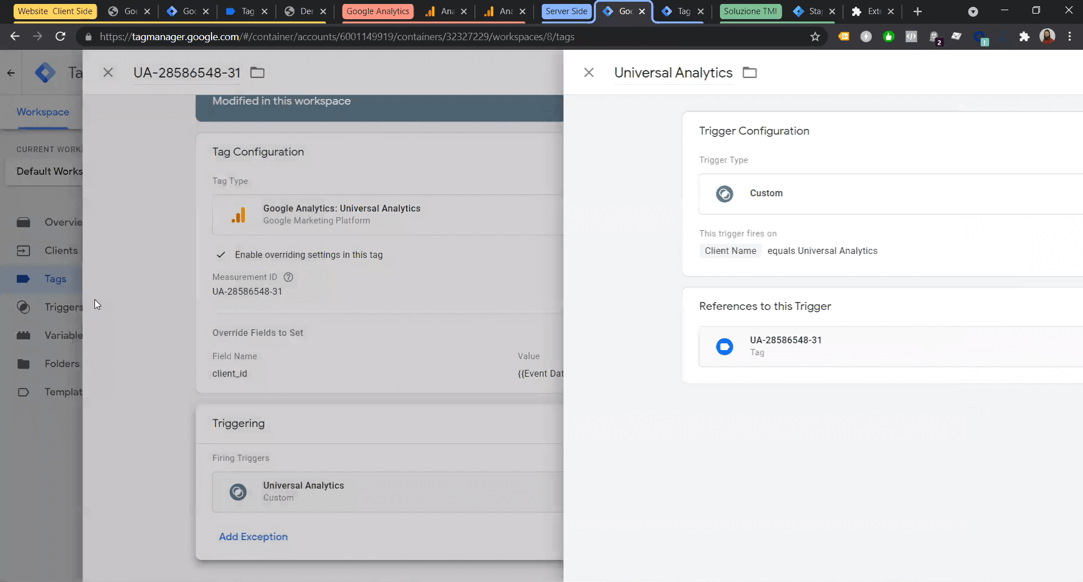
Task: Open Chrome profile avatar
Action: click(1047, 36)
